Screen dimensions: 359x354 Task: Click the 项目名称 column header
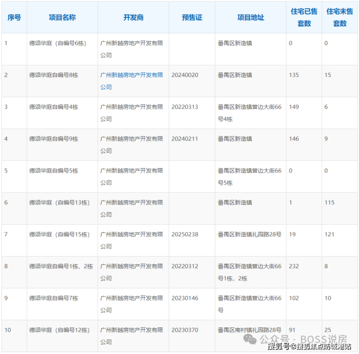point(62,17)
